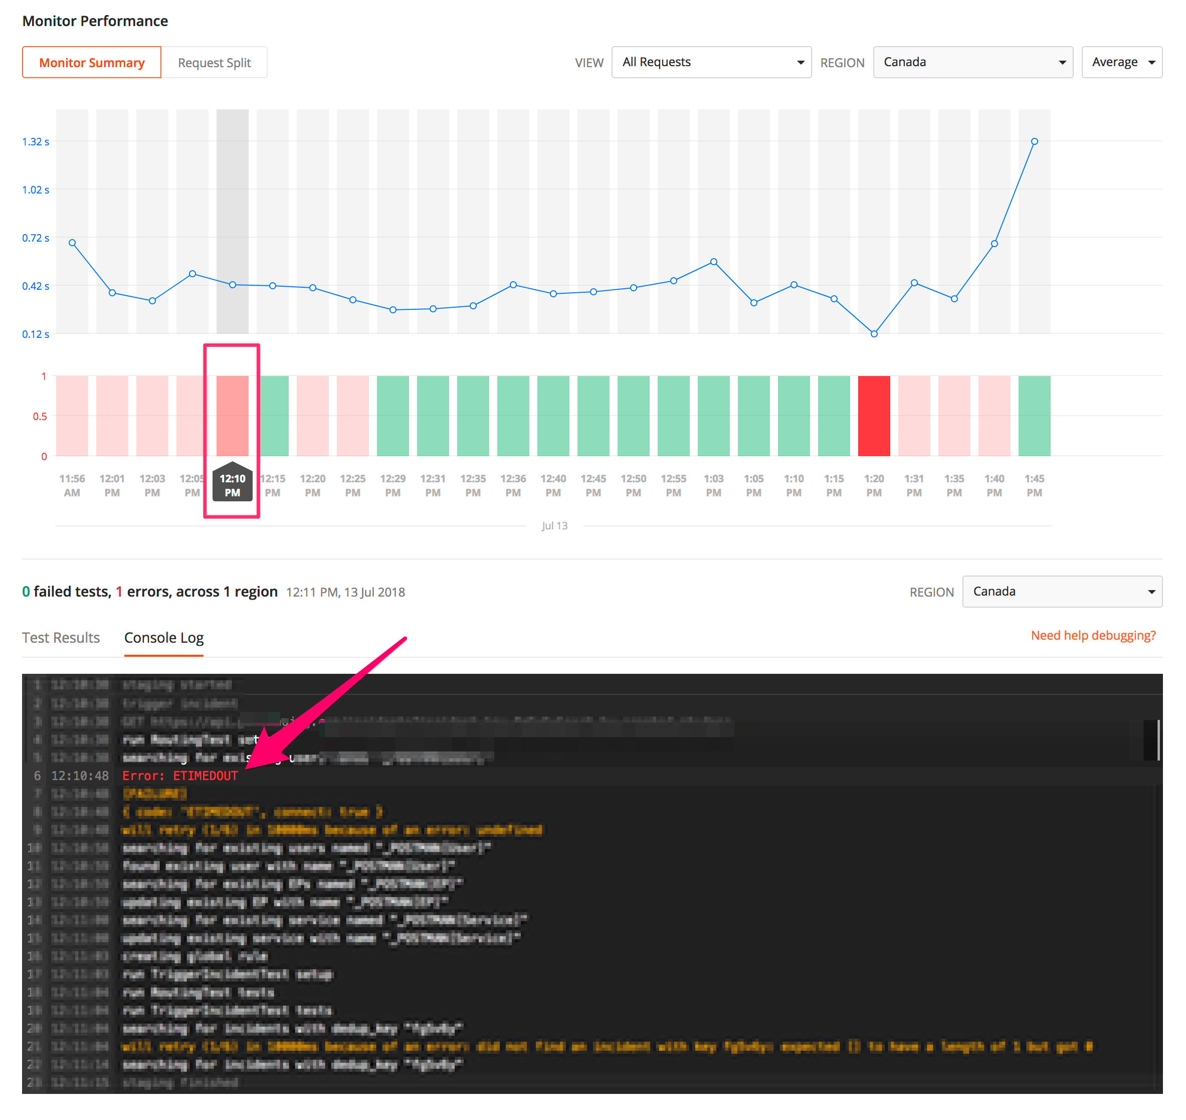Click the green 1:45 PM run bar
1186x1120 pixels.
click(x=1034, y=416)
